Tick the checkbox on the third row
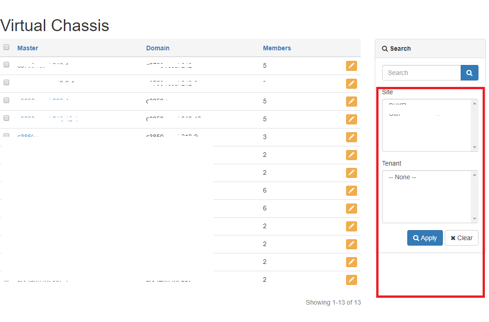This screenshot has height=322, width=489. [x=6, y=100]
